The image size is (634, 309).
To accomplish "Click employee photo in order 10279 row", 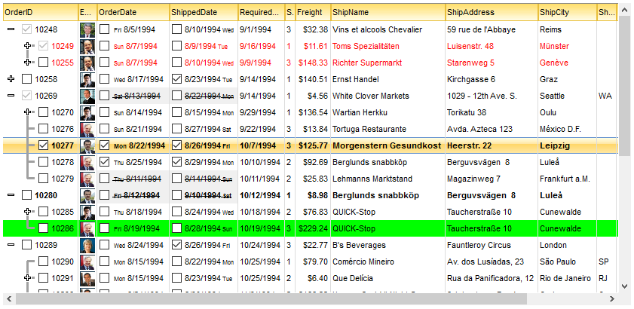I will (x=87, y=179).
